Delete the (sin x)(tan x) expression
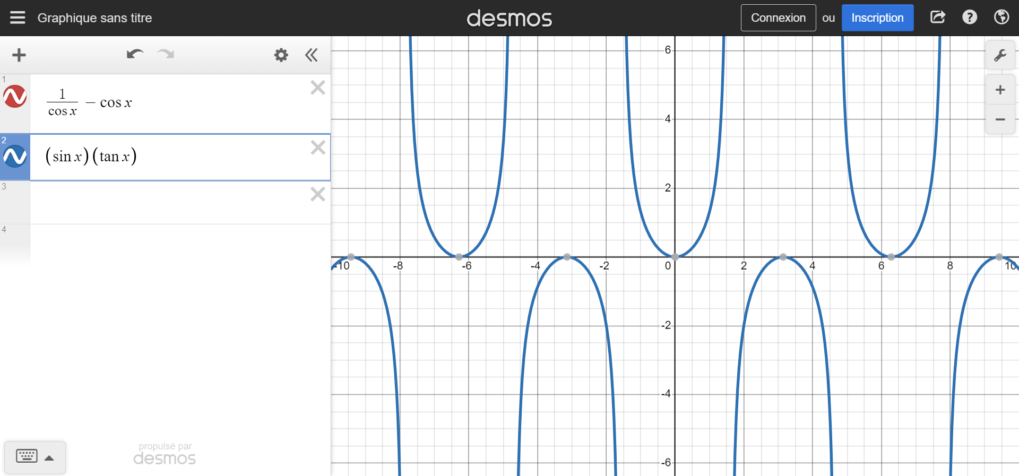The height and width of the screenshot is (476, 1019). pyautogui.click(x=318, y=148)
